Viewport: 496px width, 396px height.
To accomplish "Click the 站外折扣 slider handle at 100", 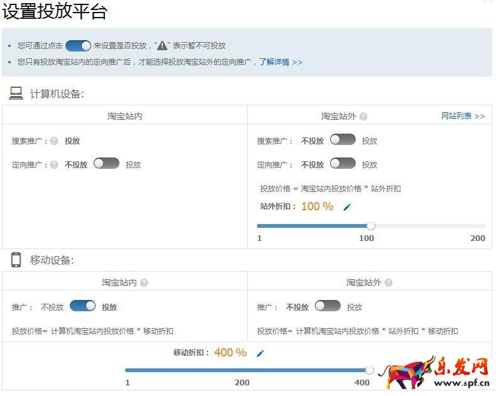I will tap(371, 226).
